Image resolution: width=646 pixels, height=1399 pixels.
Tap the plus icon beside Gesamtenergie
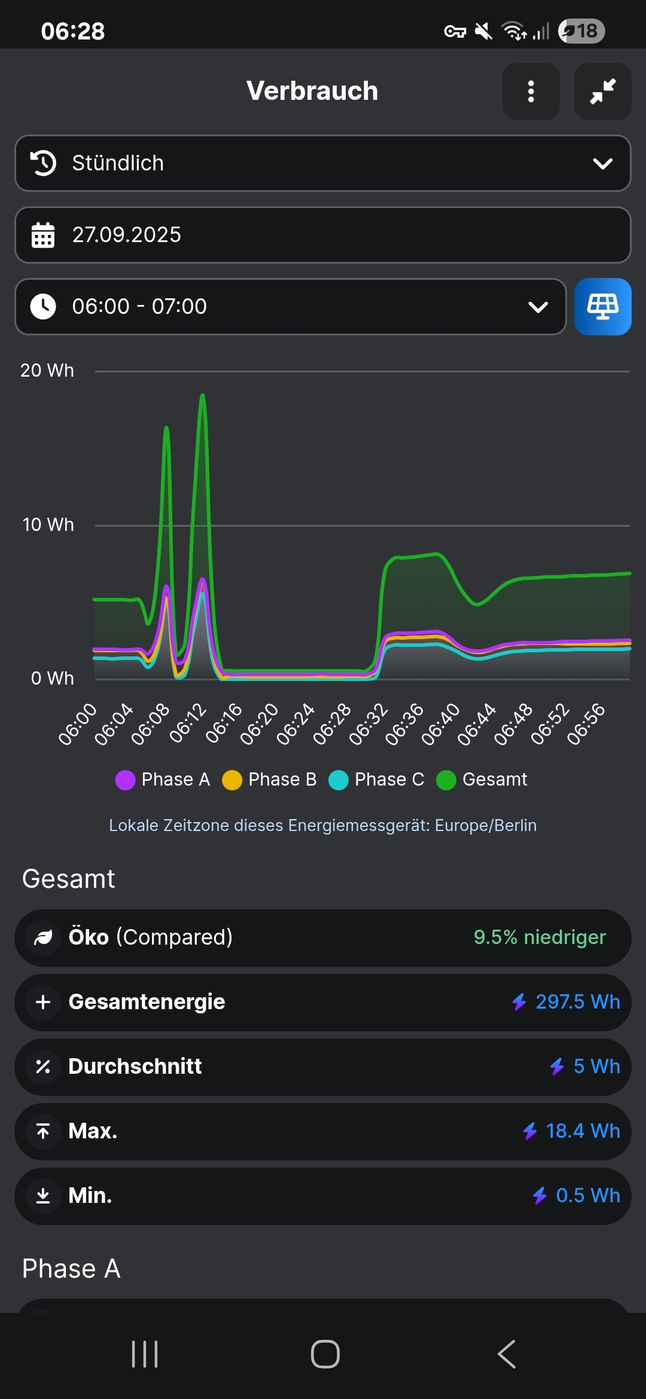click(x=43, y=1002)
